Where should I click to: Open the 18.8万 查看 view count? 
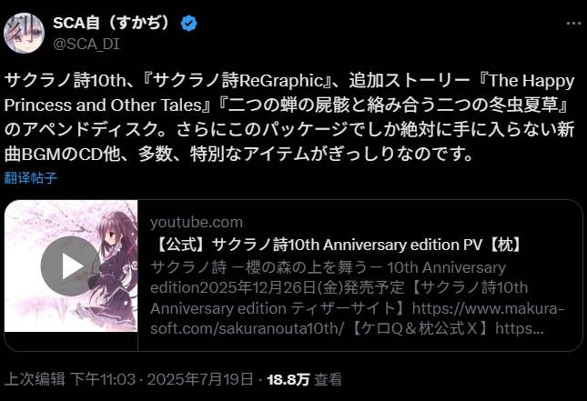pyautogui.click(x=304, y=379)
